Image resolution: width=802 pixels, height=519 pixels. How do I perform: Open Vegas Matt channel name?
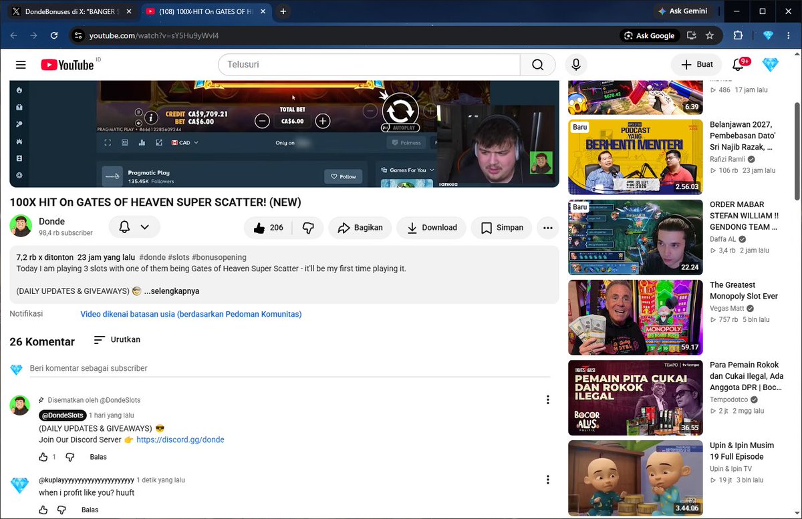[726, 309]
